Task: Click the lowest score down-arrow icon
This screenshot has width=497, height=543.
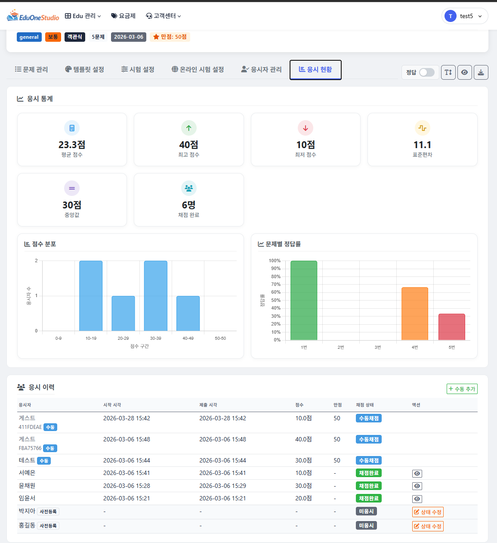Action: click(306, 128)
